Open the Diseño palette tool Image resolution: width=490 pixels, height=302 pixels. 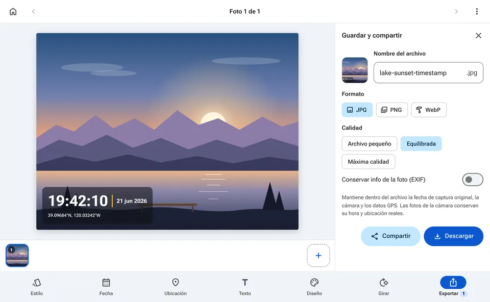coord(314,287)
